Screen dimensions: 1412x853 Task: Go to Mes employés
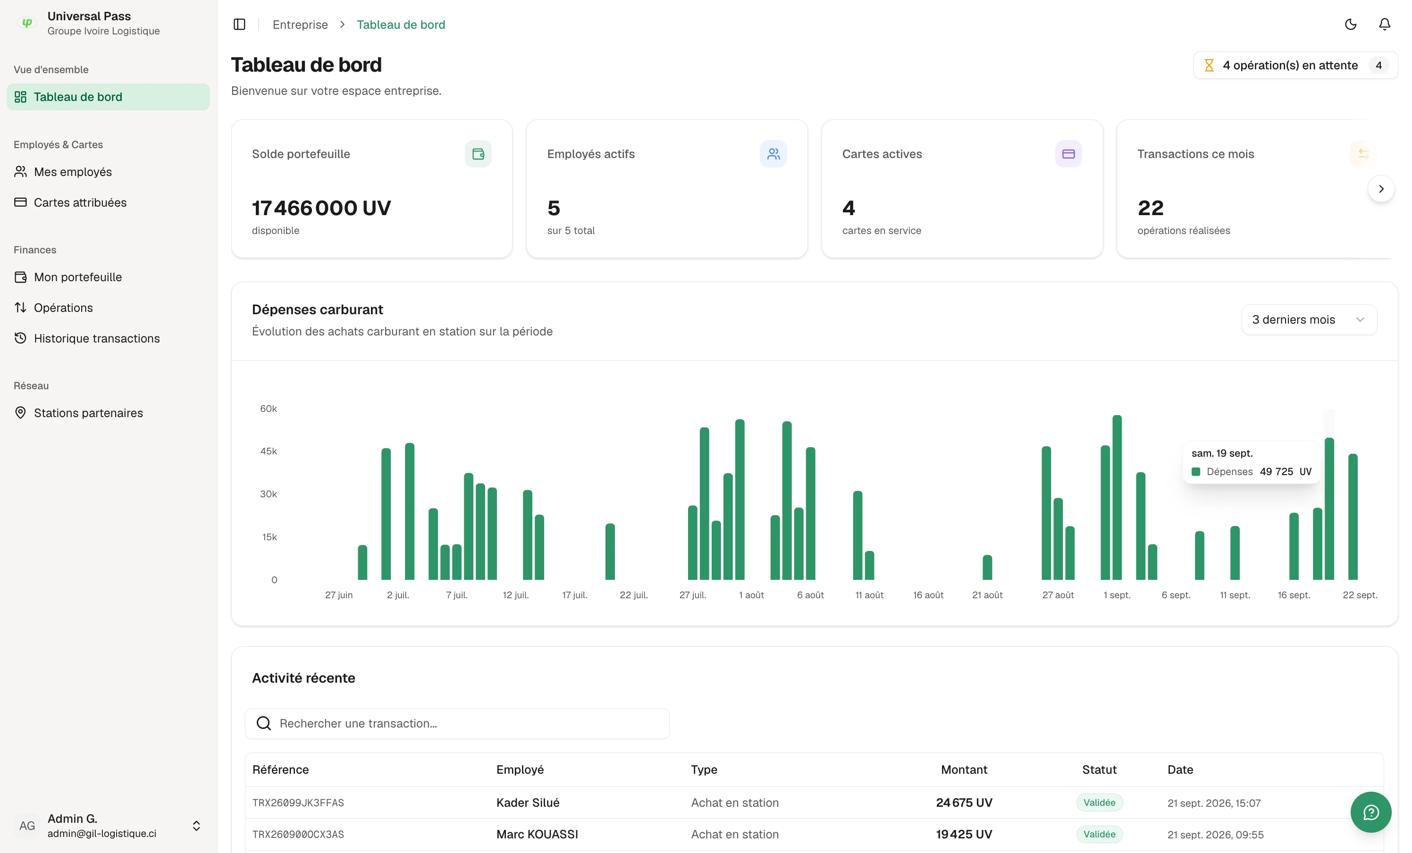click(x=109, y=172)
